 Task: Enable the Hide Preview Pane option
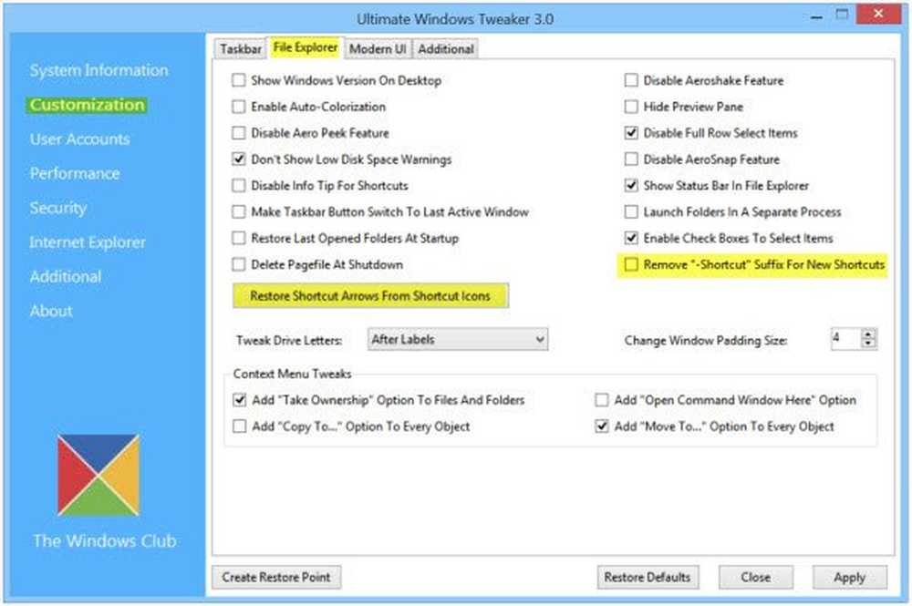pos(631,107)
